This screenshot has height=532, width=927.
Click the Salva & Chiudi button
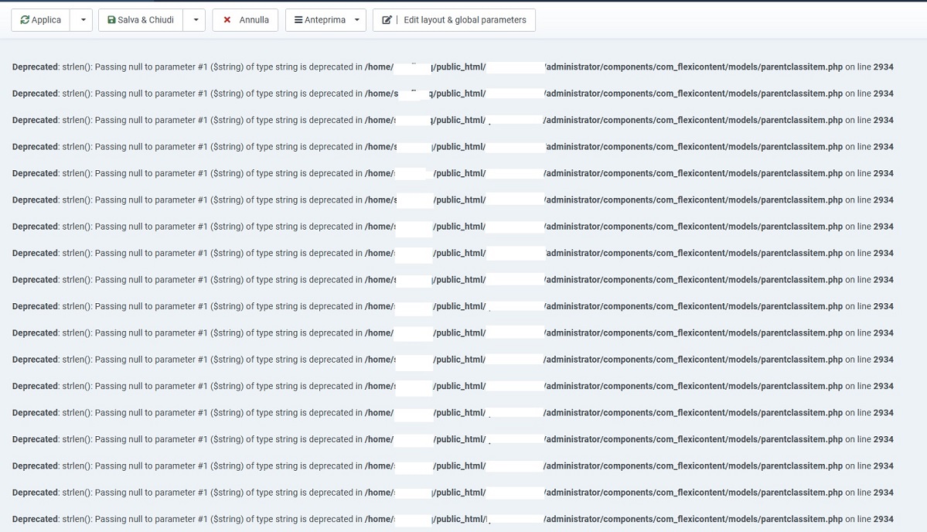(141, 20)
